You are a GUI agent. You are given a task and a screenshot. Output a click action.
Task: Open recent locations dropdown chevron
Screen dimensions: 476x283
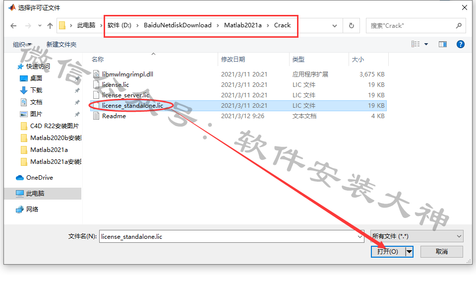40,26
